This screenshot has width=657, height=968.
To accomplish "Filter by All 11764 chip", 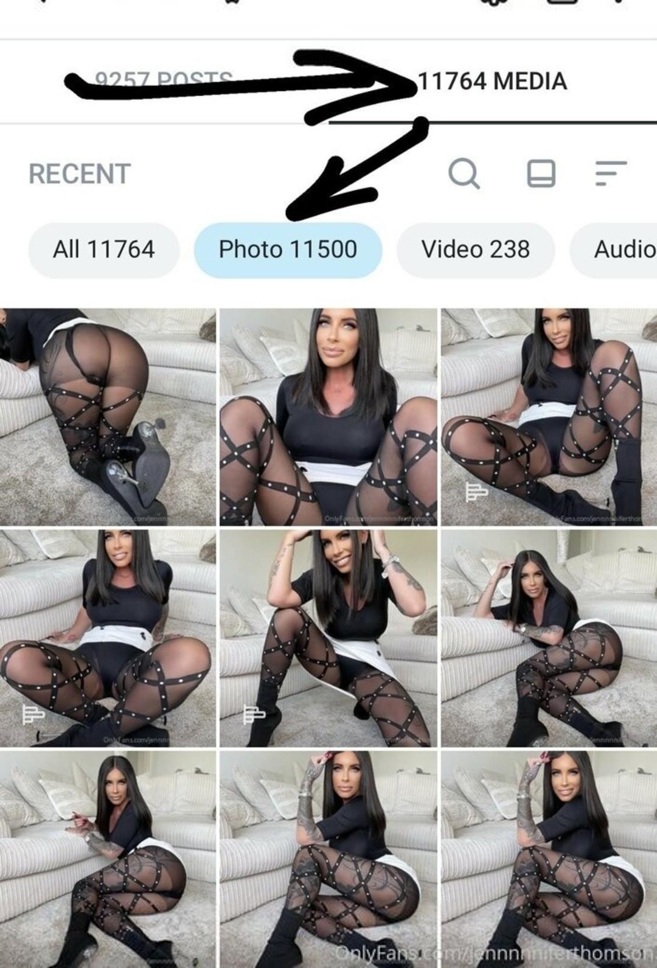I will coord(104,249).
